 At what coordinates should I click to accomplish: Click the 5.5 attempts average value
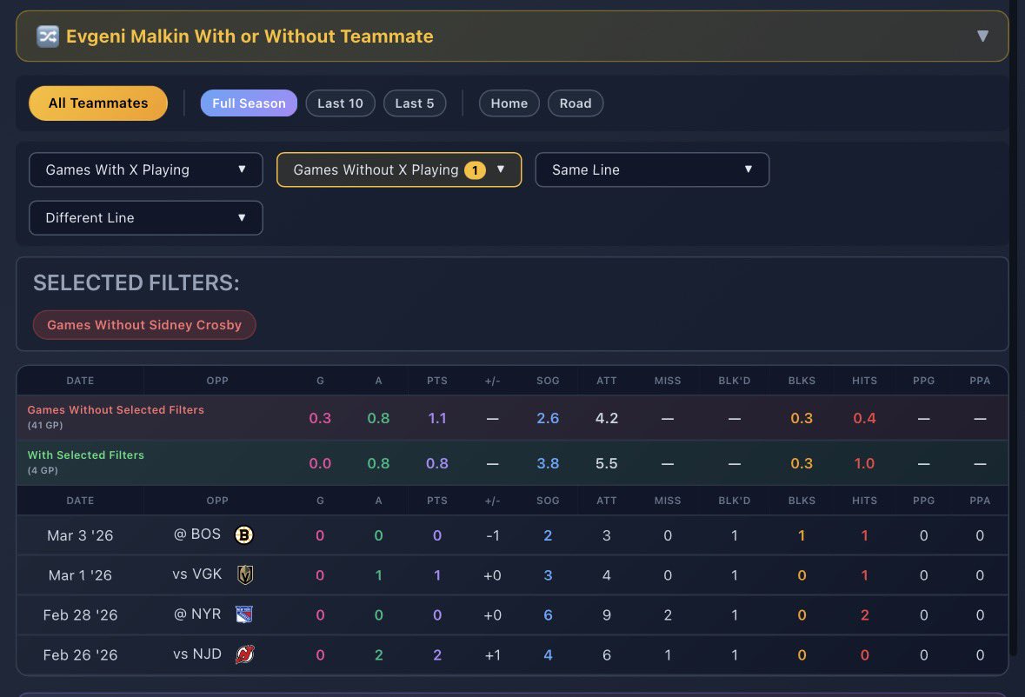(x=607, y=463)
